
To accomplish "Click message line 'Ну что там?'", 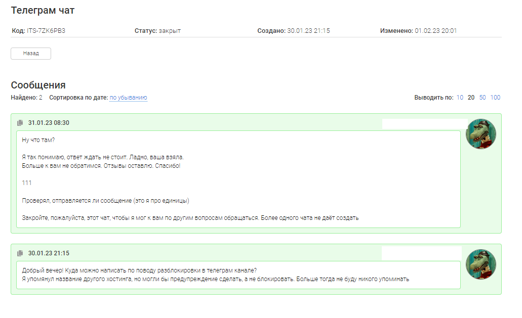I will (38, 140).
